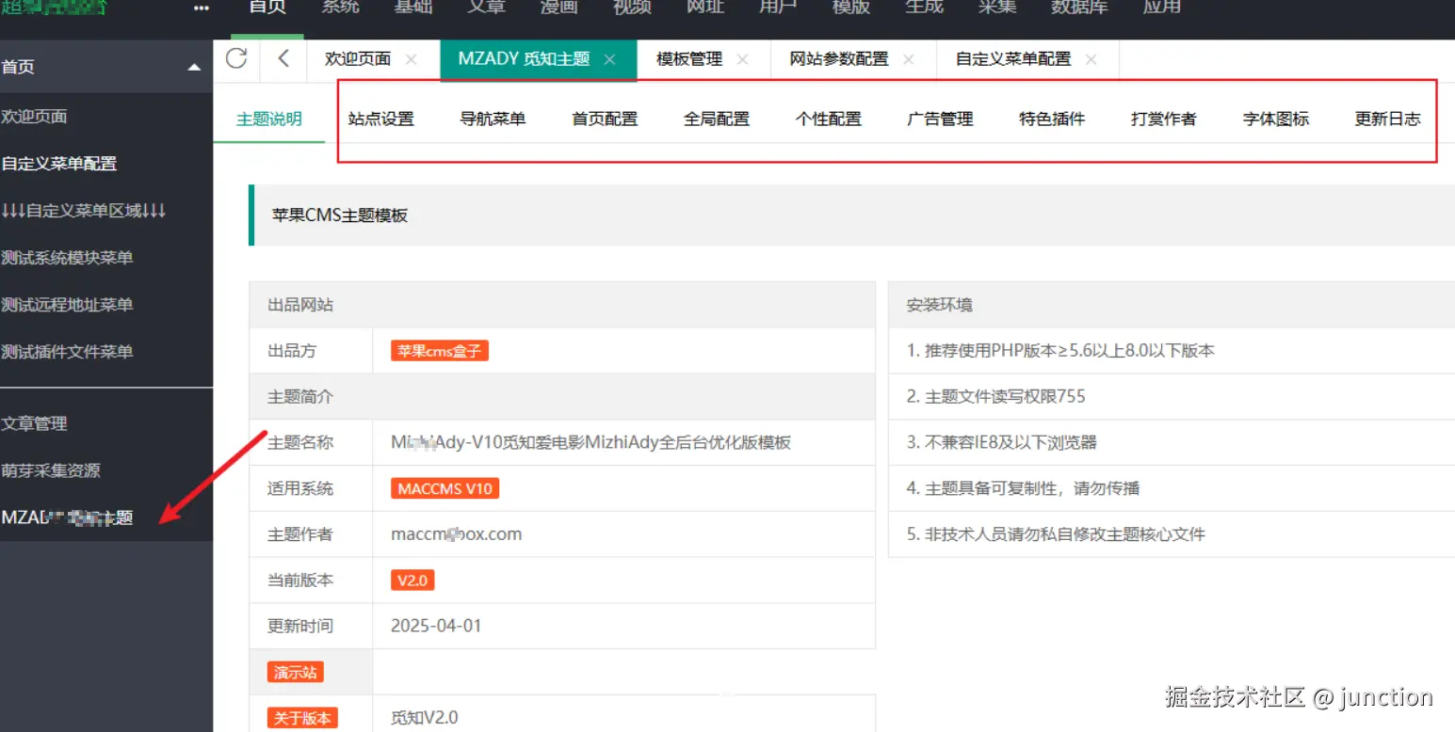
Task: Click the 非技术人员请勿私自修改主题核心文件 line
Action: [1056, 534]
